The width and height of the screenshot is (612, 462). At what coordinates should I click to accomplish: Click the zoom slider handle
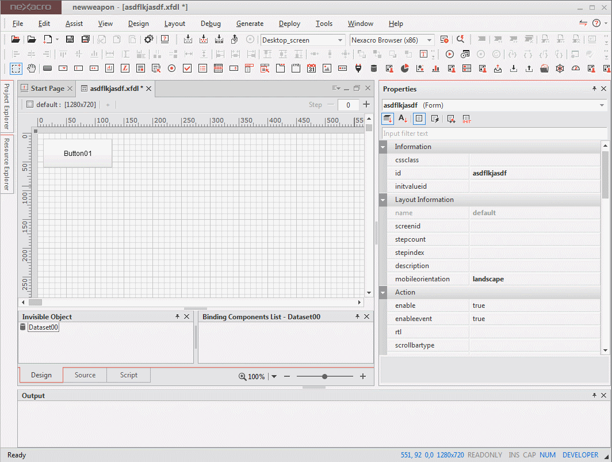click(x=325, y=376)
